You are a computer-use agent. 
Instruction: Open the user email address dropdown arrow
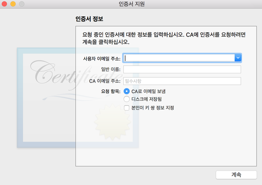point(238,58)
